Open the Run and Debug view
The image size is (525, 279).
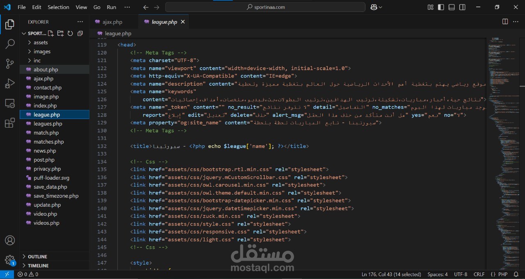(x=9, y=83)
